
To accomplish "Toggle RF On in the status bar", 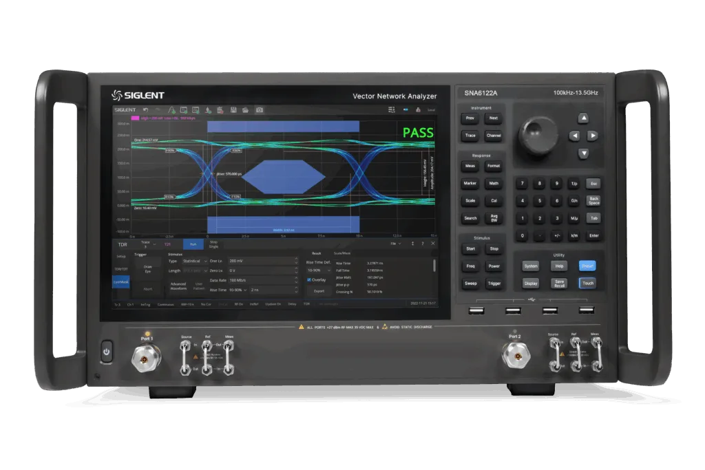I will click(x=239, y=304).
